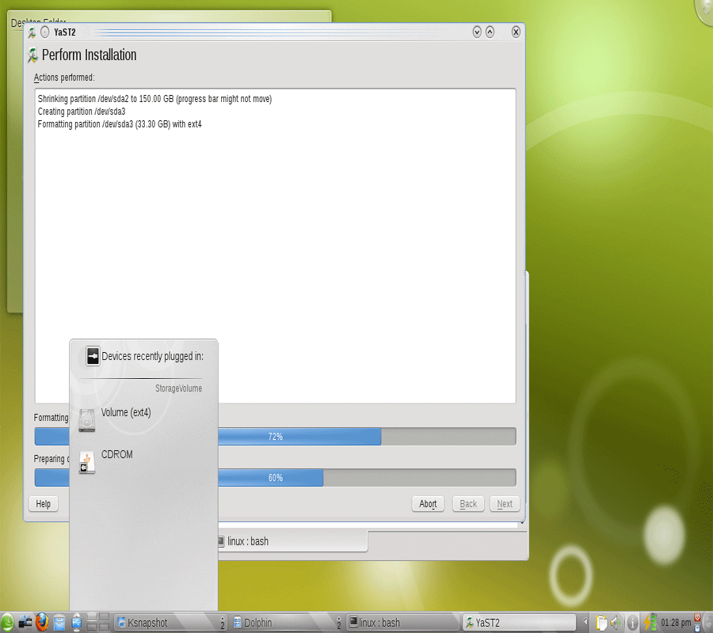Open the Dolphin file manager launcher icon
The height and width of the screenshot is (633, 713).
[x=59, y=622]
